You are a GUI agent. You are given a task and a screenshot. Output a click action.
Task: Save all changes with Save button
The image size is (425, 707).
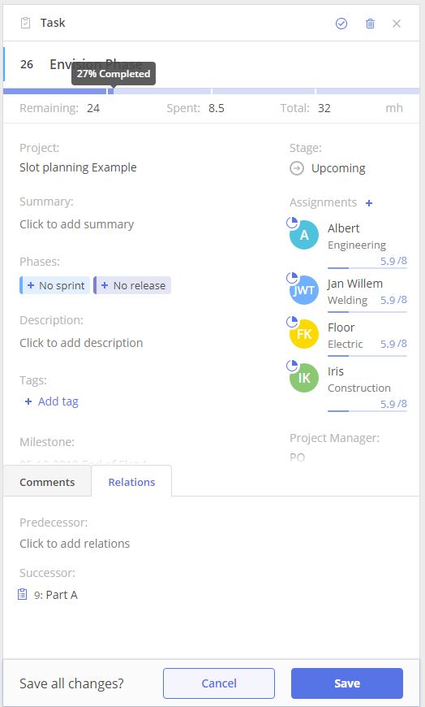[x=346, y=683]
